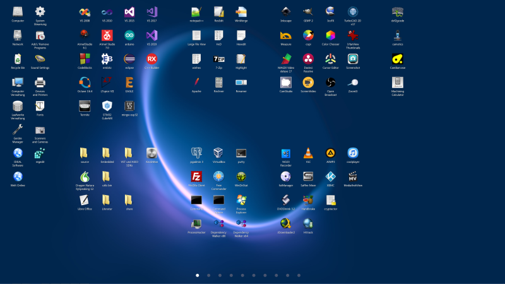505x284 pixels.
Task: Open HxD hex editor
Action: [218, 36]
